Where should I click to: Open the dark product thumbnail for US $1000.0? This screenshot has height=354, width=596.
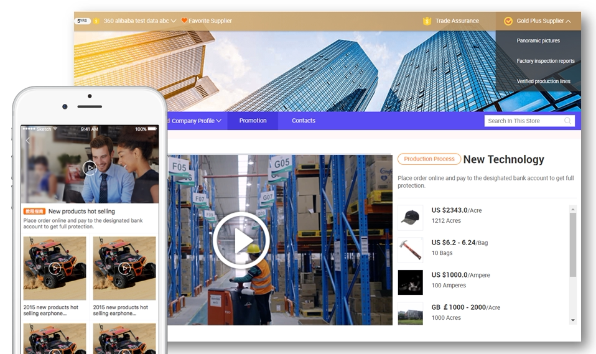tap(410, 282)
